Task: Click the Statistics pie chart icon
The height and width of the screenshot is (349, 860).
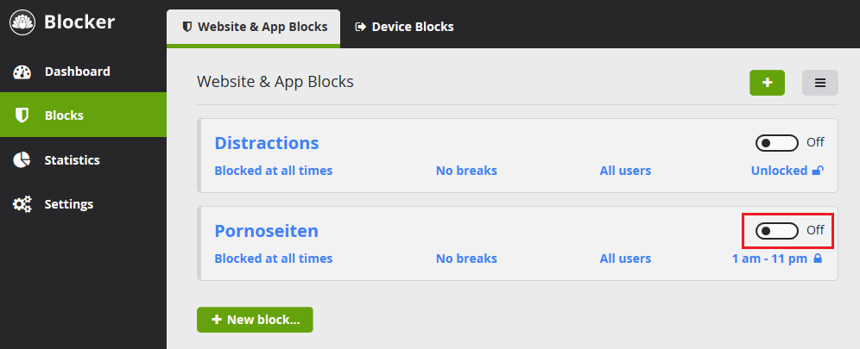Action: (22, 160)
